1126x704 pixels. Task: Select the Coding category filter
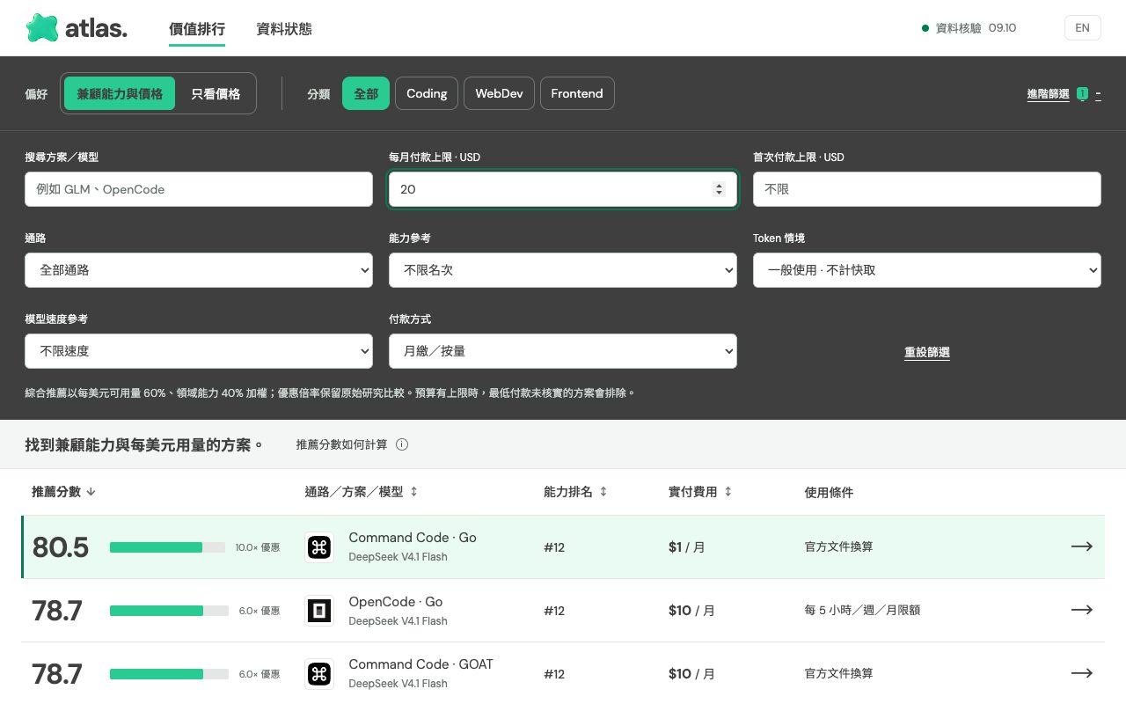tap(427, 93)
